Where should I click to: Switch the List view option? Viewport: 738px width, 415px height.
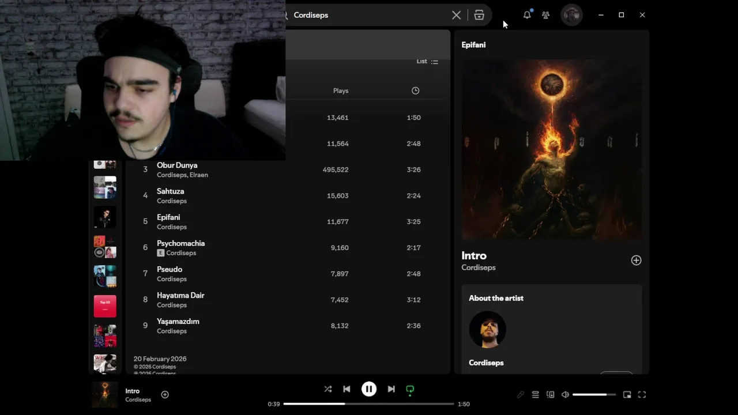point(427,61)
